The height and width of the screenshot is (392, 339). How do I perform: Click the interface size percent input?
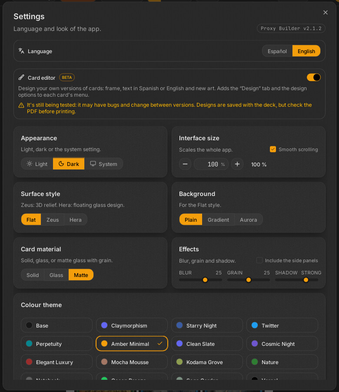coord(211,164)
